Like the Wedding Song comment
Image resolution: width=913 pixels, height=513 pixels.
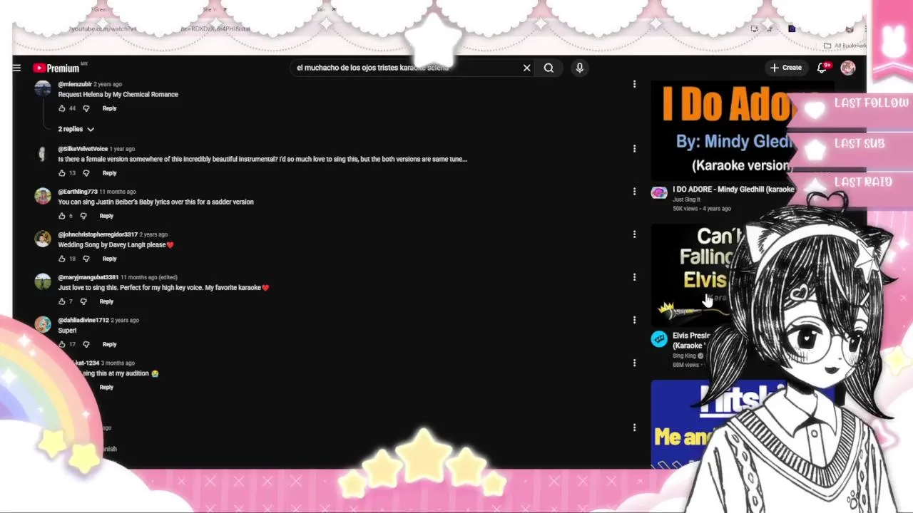[x=62, y=259]
